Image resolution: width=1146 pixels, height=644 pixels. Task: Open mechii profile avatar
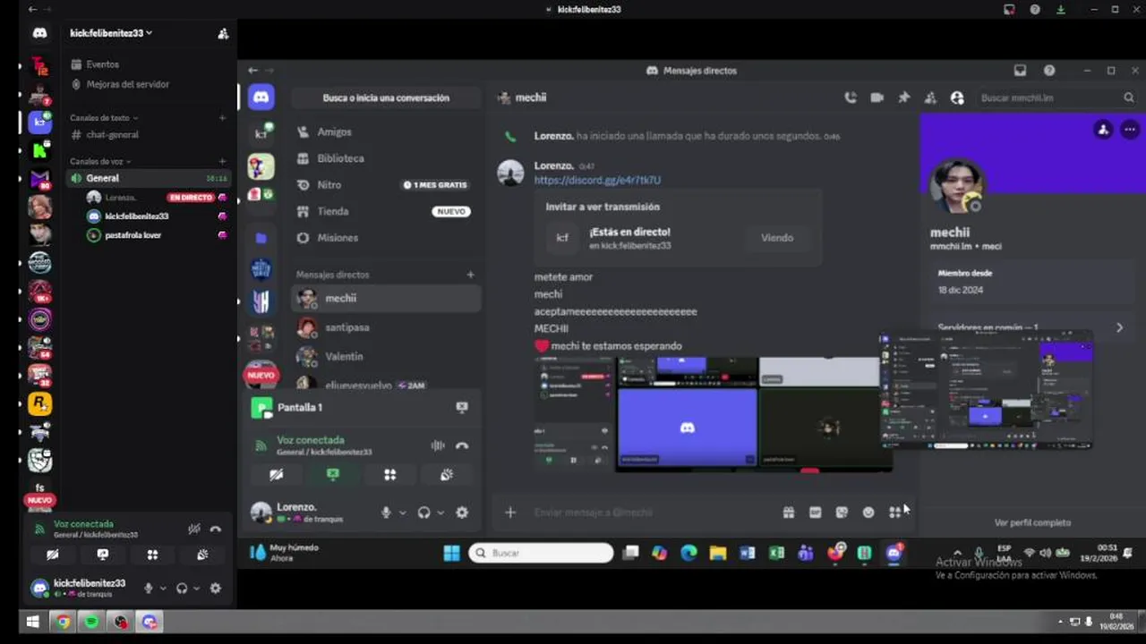956,186
